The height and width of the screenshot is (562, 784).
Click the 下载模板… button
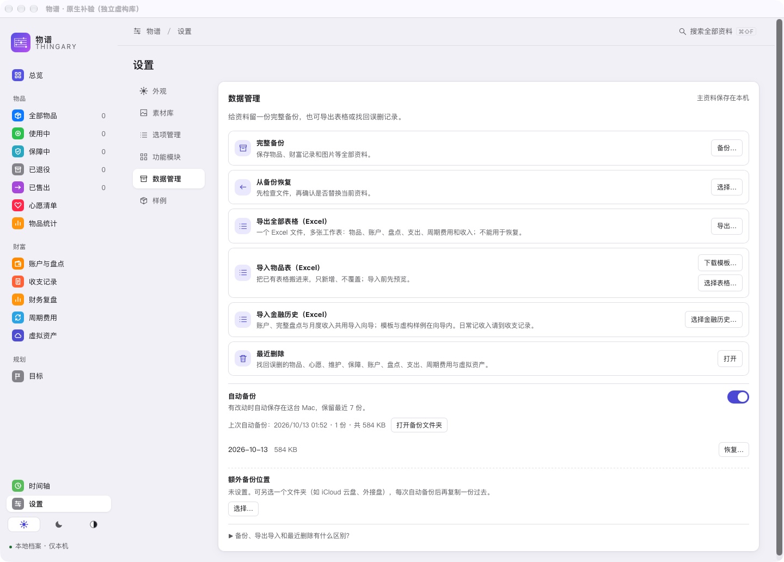(x=720, y=263)
